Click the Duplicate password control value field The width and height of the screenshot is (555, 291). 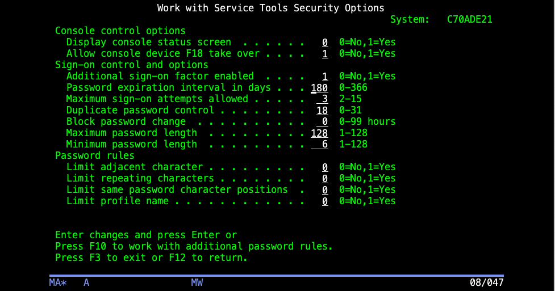point(322,110)
